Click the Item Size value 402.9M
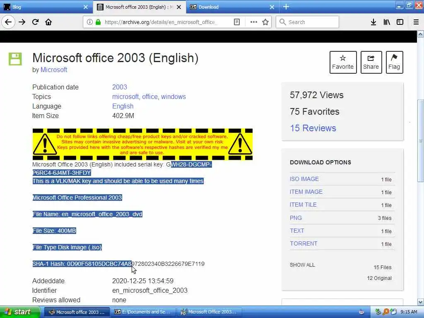 (x=123, y=116)
